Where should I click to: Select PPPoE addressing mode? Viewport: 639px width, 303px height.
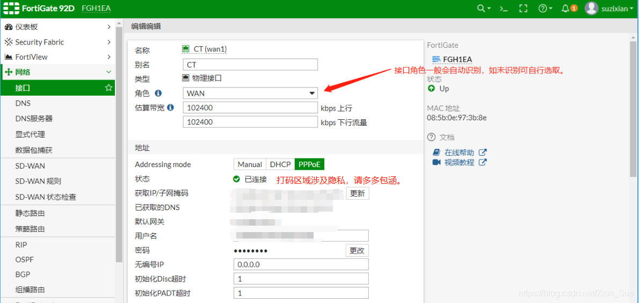click(x=310, y=164)
